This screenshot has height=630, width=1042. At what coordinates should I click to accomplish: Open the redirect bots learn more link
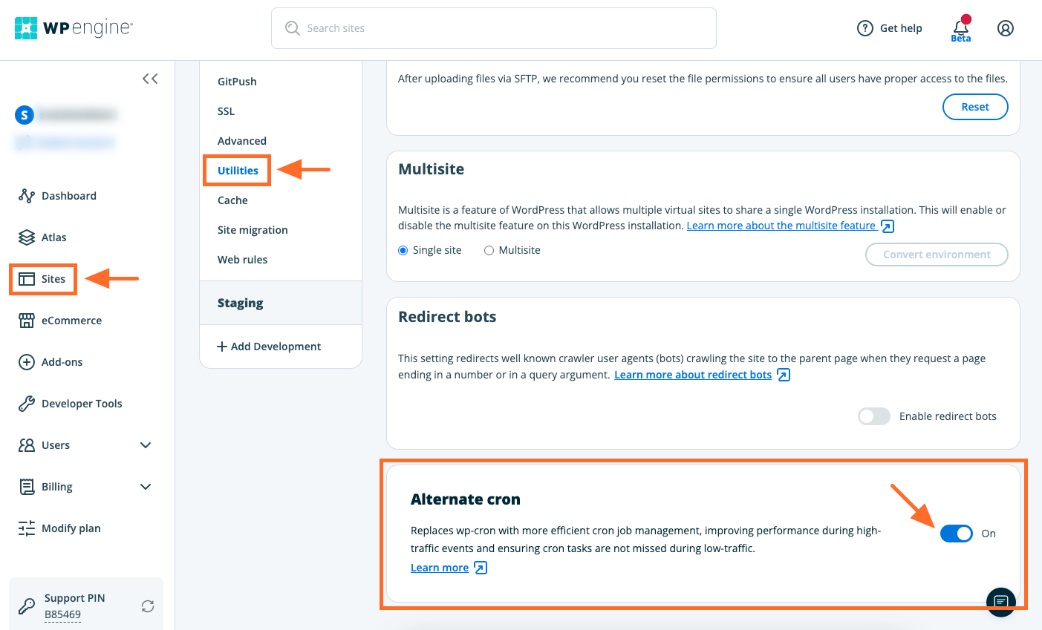694,374
